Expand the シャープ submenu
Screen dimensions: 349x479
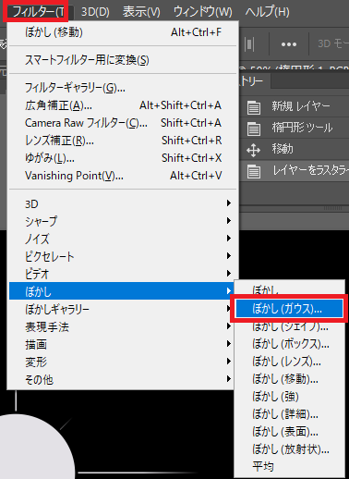pyautogui.click(x=123, y=221)
